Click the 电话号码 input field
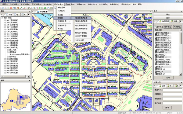The image size is (183, 114). (172, 90)
